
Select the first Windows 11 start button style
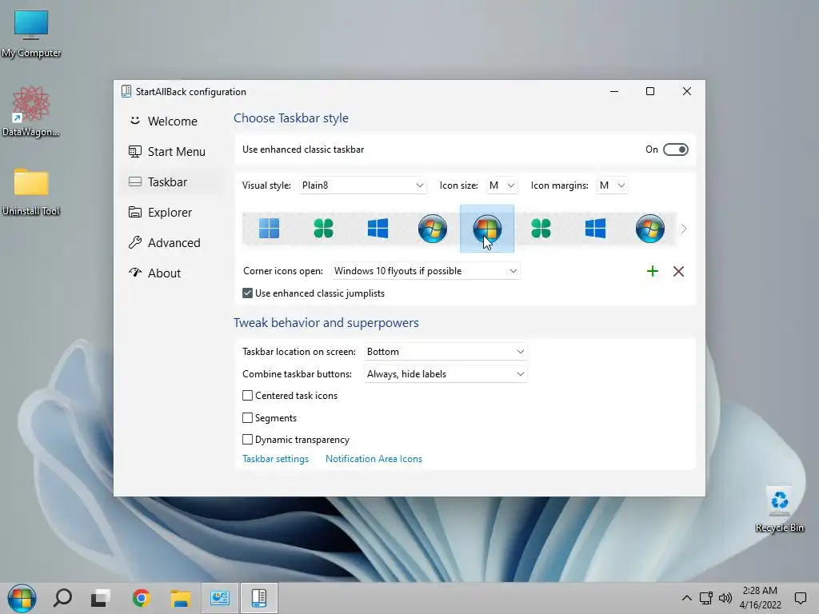pos(269,228)
